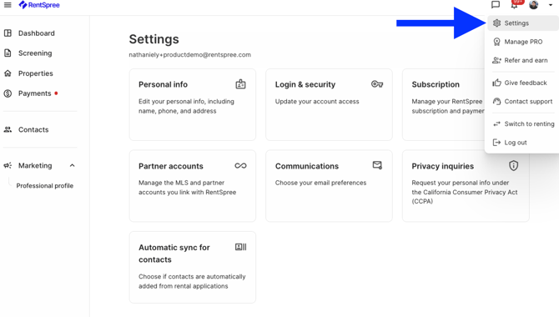This screenshot has width=559, height=317.
Task: Click the Communications envelope icon
Action: (377, 165)
